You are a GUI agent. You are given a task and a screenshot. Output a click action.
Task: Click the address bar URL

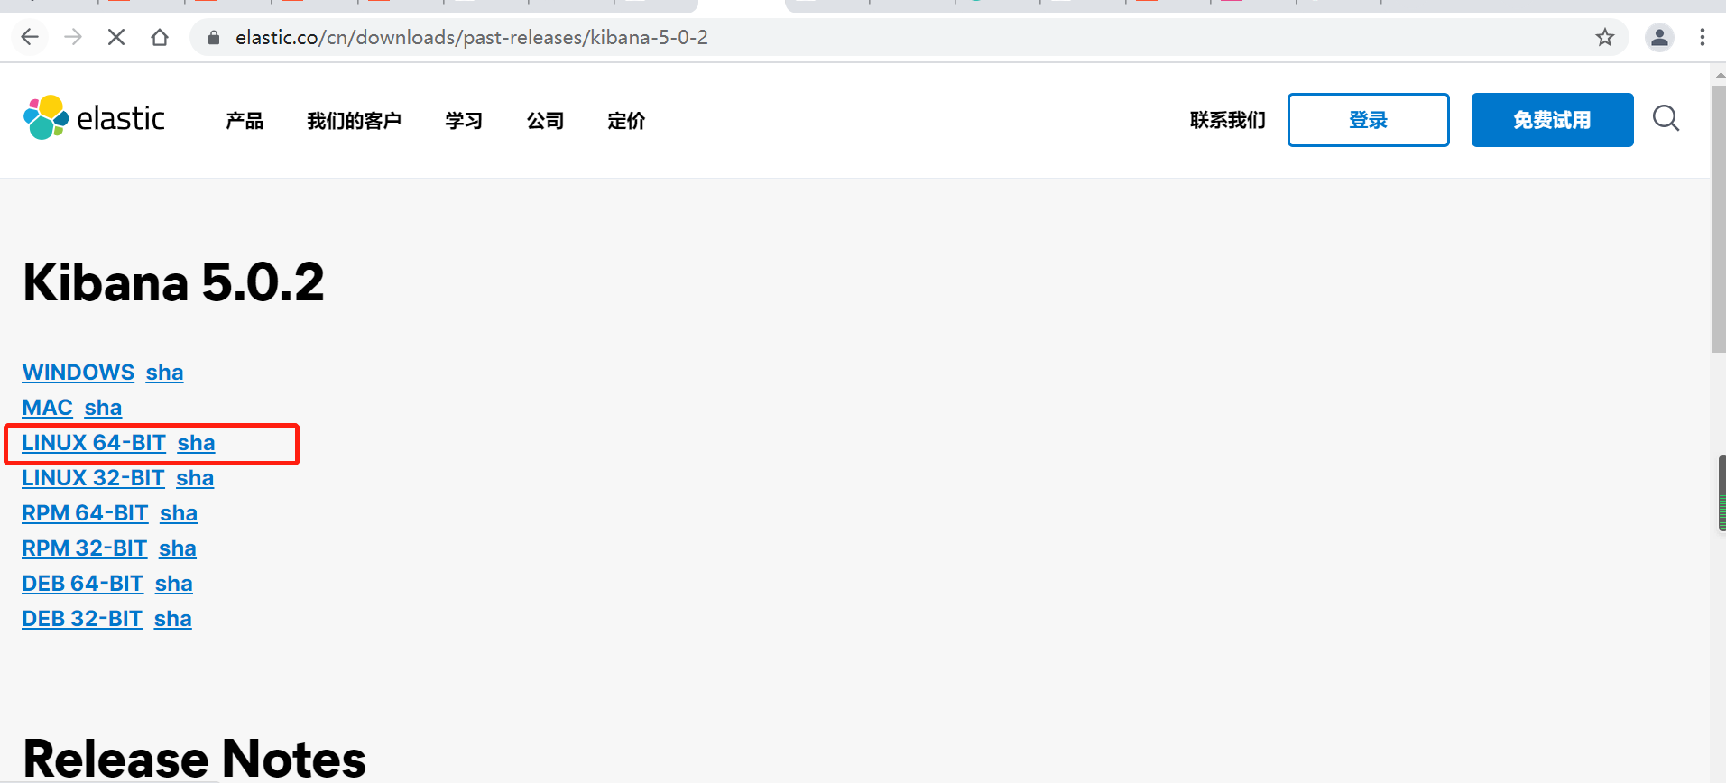click(x=471, y=38)
